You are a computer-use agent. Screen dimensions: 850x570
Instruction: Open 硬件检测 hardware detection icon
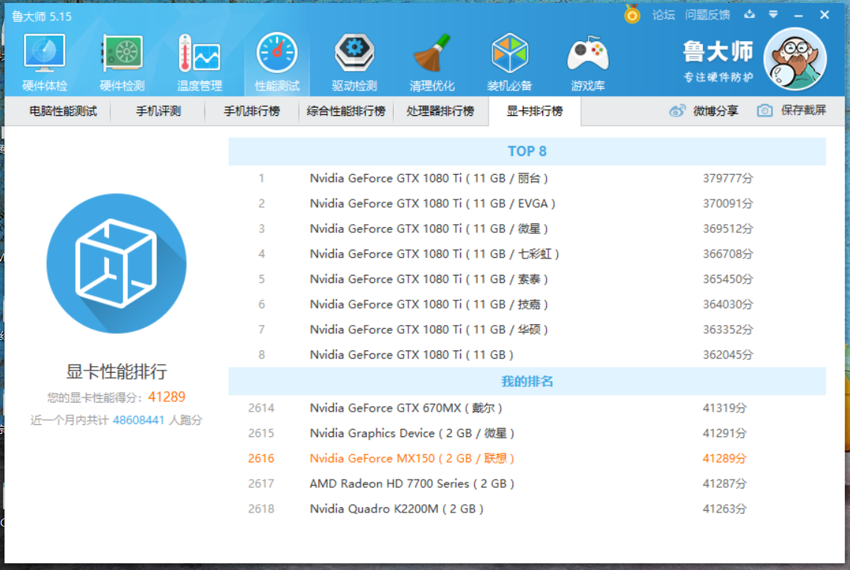tap(122, 63)
